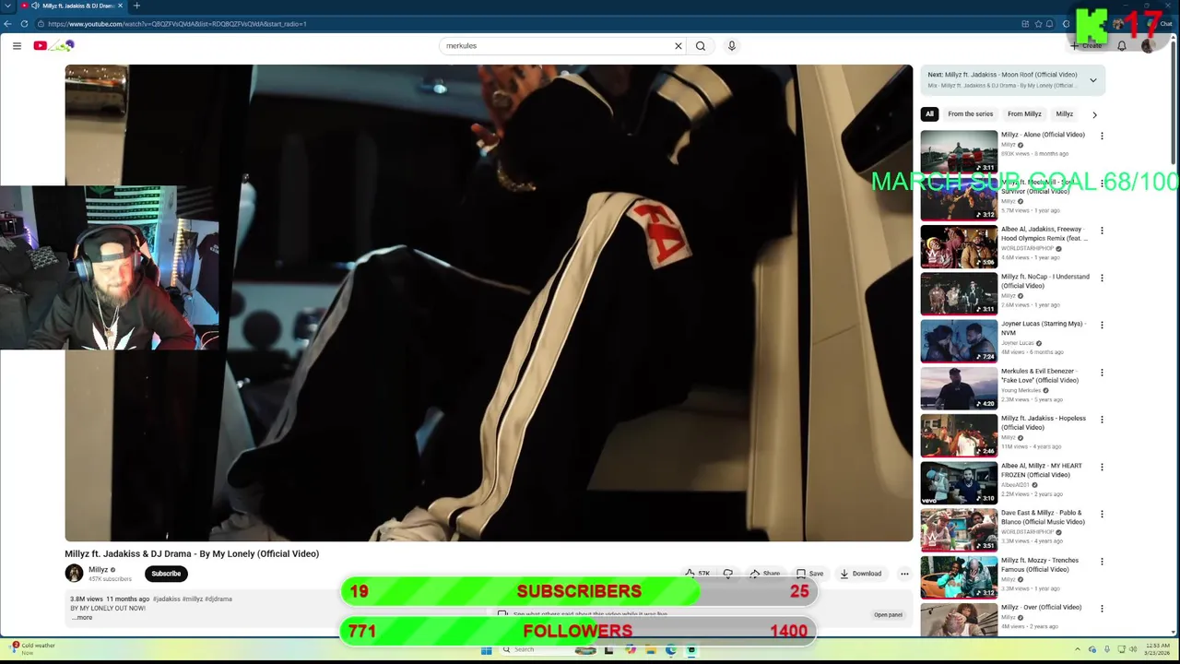Screen dimensions: 1180x664
Task: Open Trenches Famous thumbnail
Action: click(959, 577)
